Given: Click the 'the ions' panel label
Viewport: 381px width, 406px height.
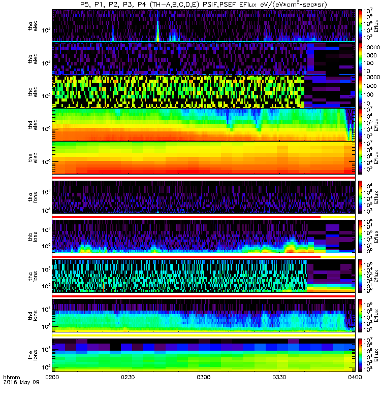Looking at the screenshot, I should [33, 355].
